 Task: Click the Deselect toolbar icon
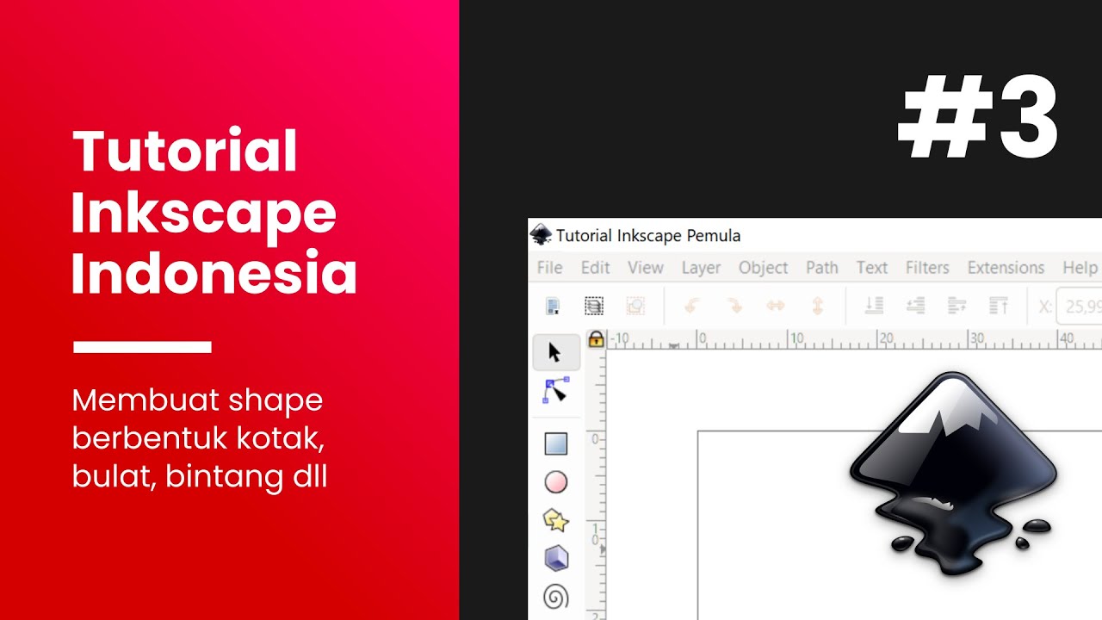[635, 306]
